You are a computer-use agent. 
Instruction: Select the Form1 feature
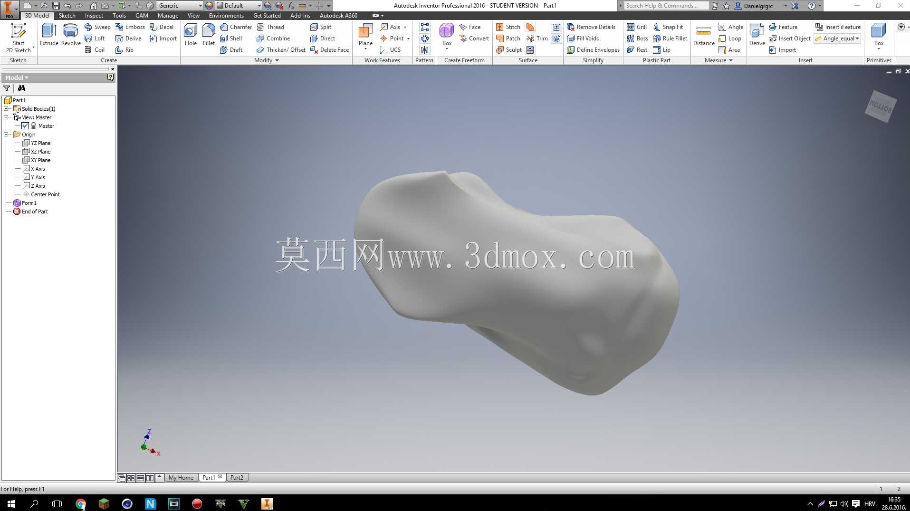[x=25, y=203]
